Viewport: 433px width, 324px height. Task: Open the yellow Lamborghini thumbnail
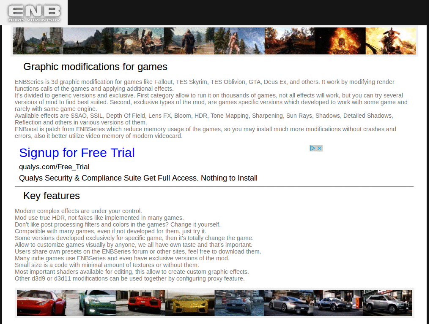190,303
